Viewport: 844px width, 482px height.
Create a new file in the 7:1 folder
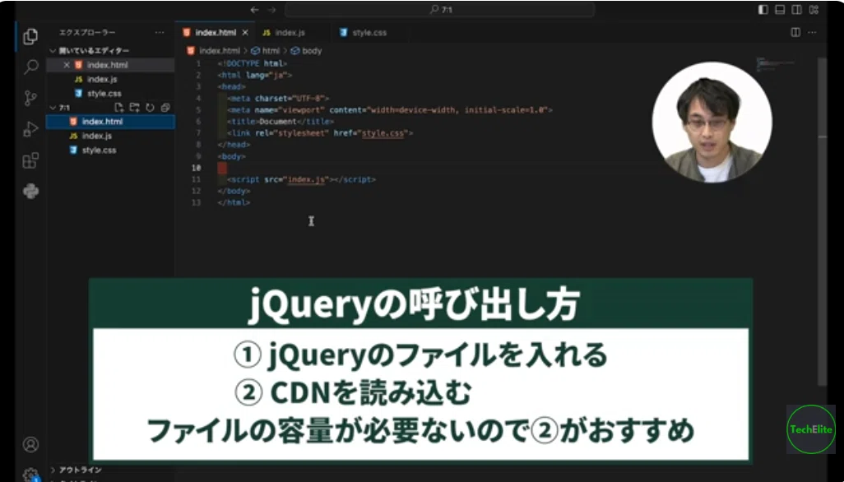pyautogui.click(x=119, y=108)
